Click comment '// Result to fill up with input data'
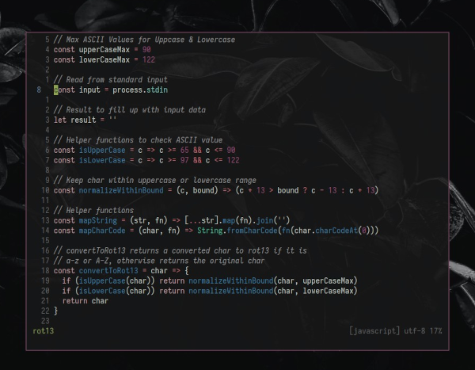The image size is (475, 370). pos(130,110)
